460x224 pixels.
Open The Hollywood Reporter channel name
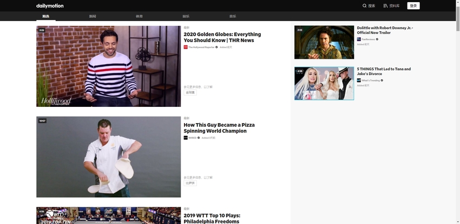[x=201, y=47]
